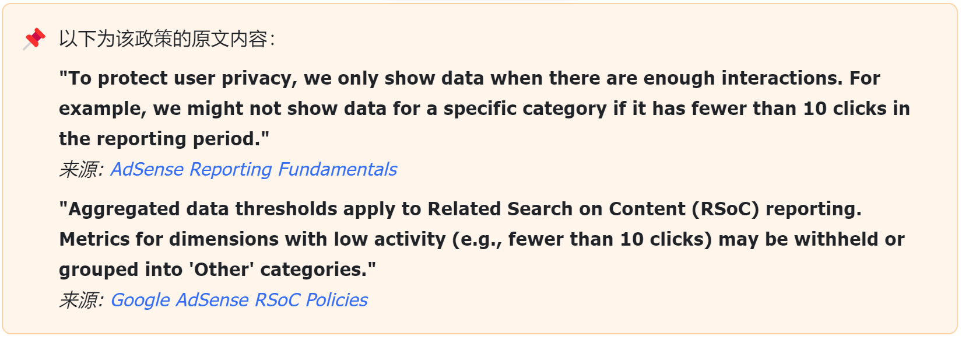Click the "(RSoC)" abbreviation in second quote

[726, 209]
